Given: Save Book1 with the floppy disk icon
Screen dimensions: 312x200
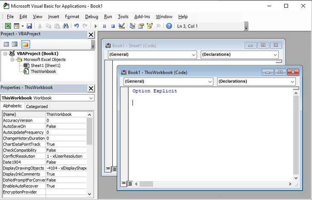Looking at the screenshot, I should pos(29,26).
